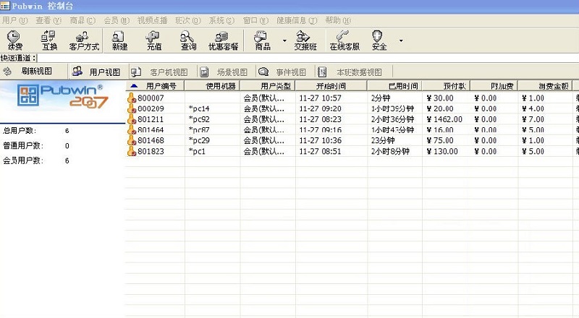Open 在线客服 online support
The width and height of the screenshot is (579, 318).
(x=345, y=39)
